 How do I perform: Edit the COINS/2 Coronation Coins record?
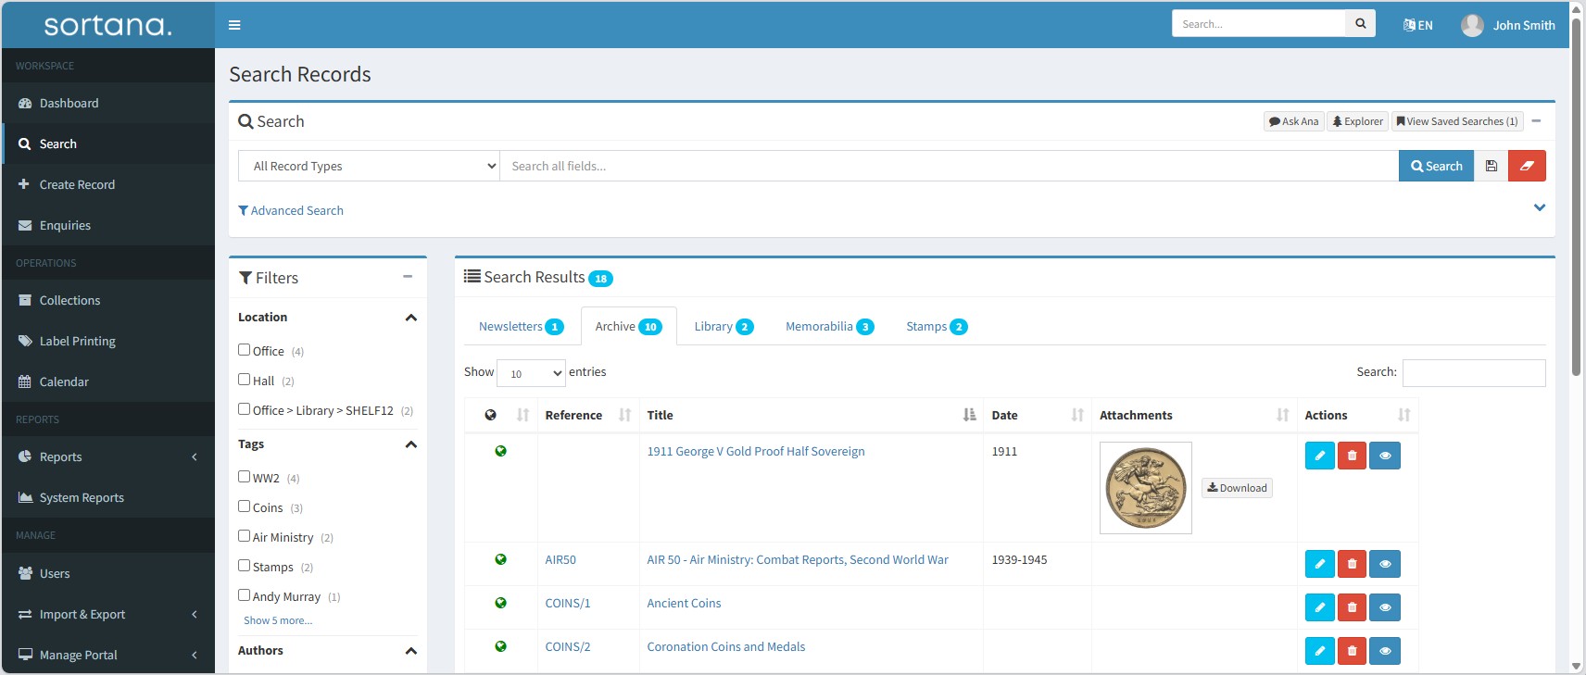point(1320,651)
